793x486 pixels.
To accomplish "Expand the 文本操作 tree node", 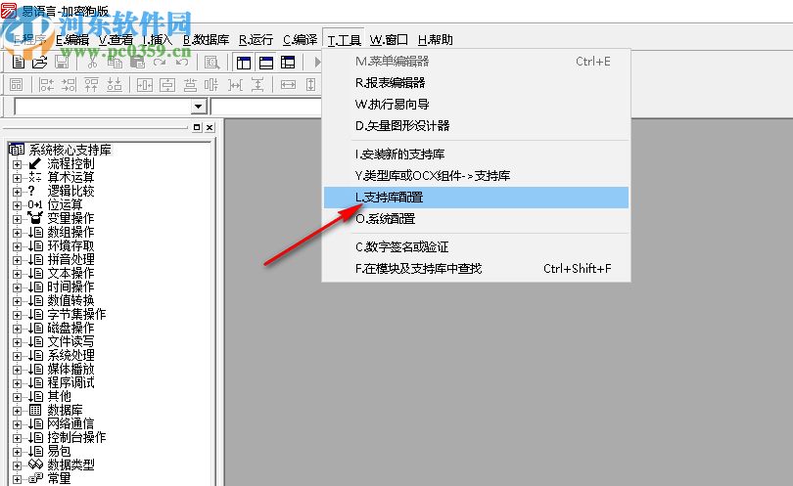I will pyautogui.click(x=18, y=274).
